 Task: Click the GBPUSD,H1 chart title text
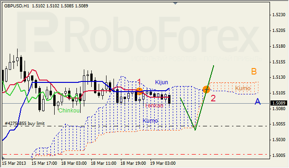click(x=17, y=6)
